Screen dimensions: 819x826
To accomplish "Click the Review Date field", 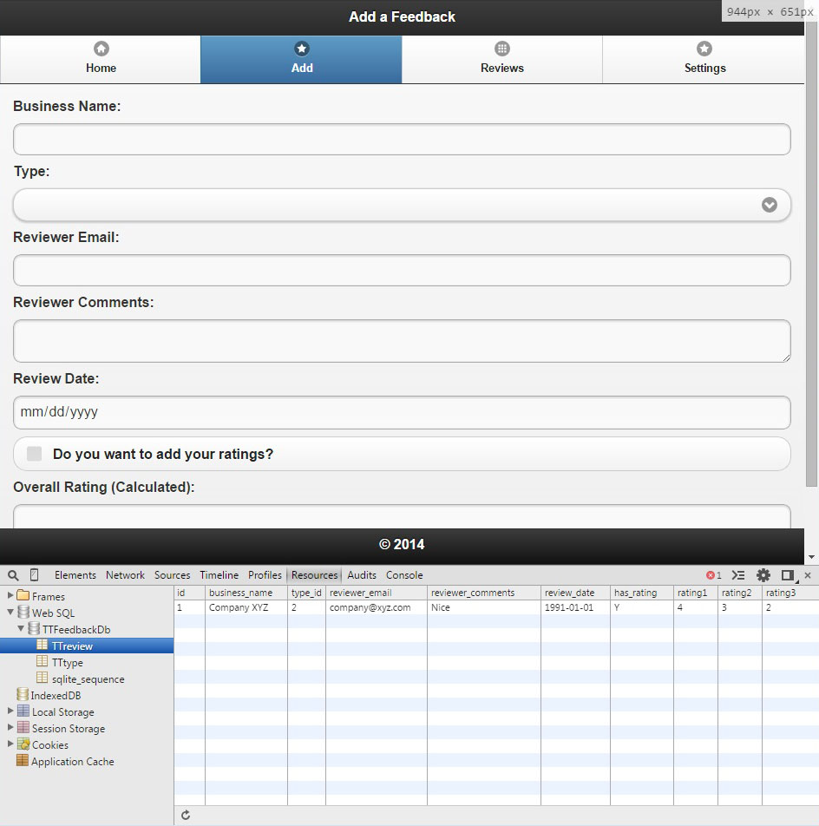I will (402, 412).
